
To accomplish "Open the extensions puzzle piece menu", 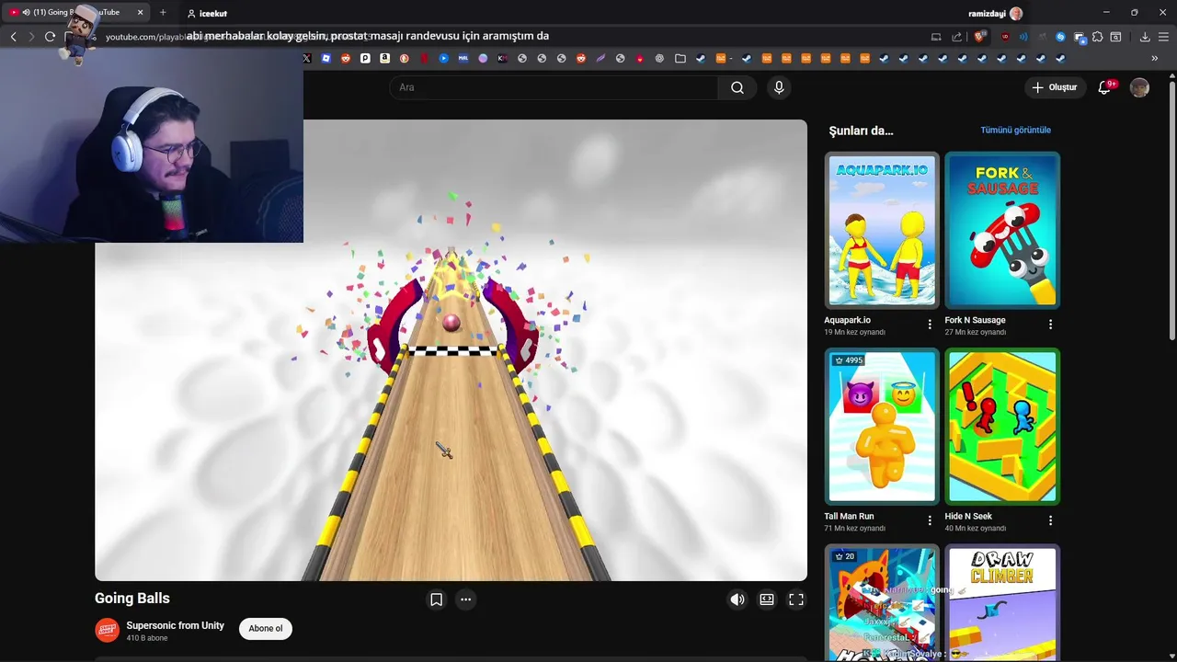I will [x=1097, y=37].
